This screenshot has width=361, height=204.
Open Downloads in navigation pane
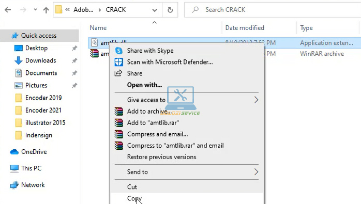(x=40, y=60)
